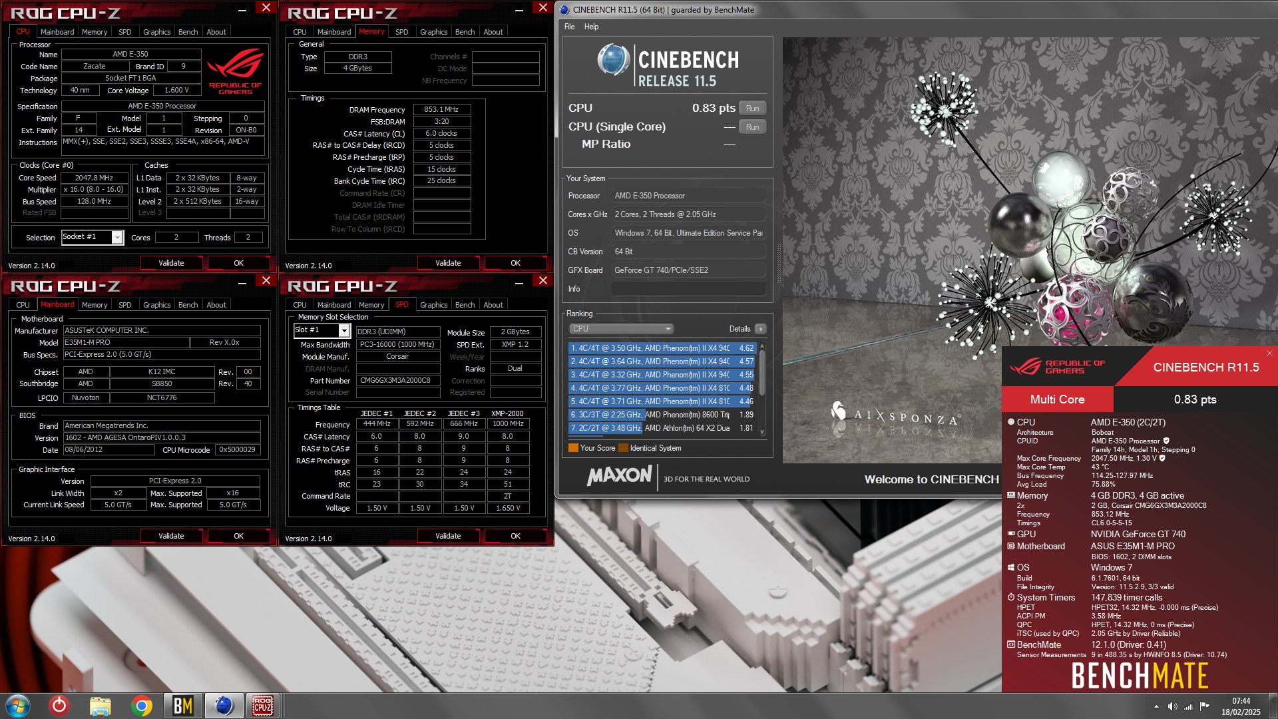Click the GPU section icon in BenchMate panel
The width and height of the screenshot is (1278, 719).
[1011, 534]
